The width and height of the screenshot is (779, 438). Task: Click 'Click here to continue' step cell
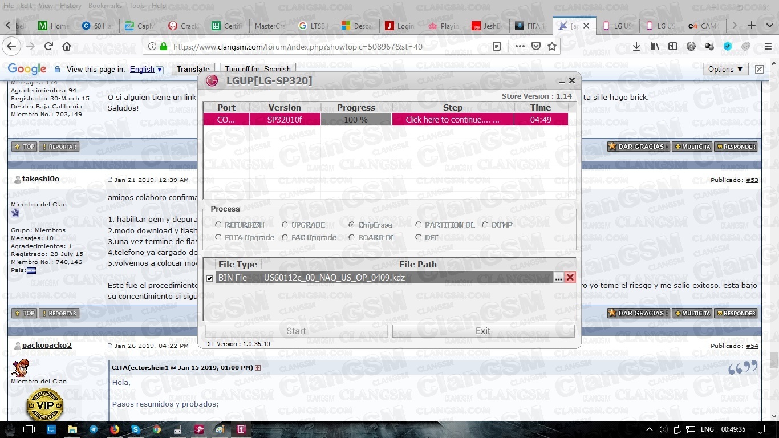[453, 120]
